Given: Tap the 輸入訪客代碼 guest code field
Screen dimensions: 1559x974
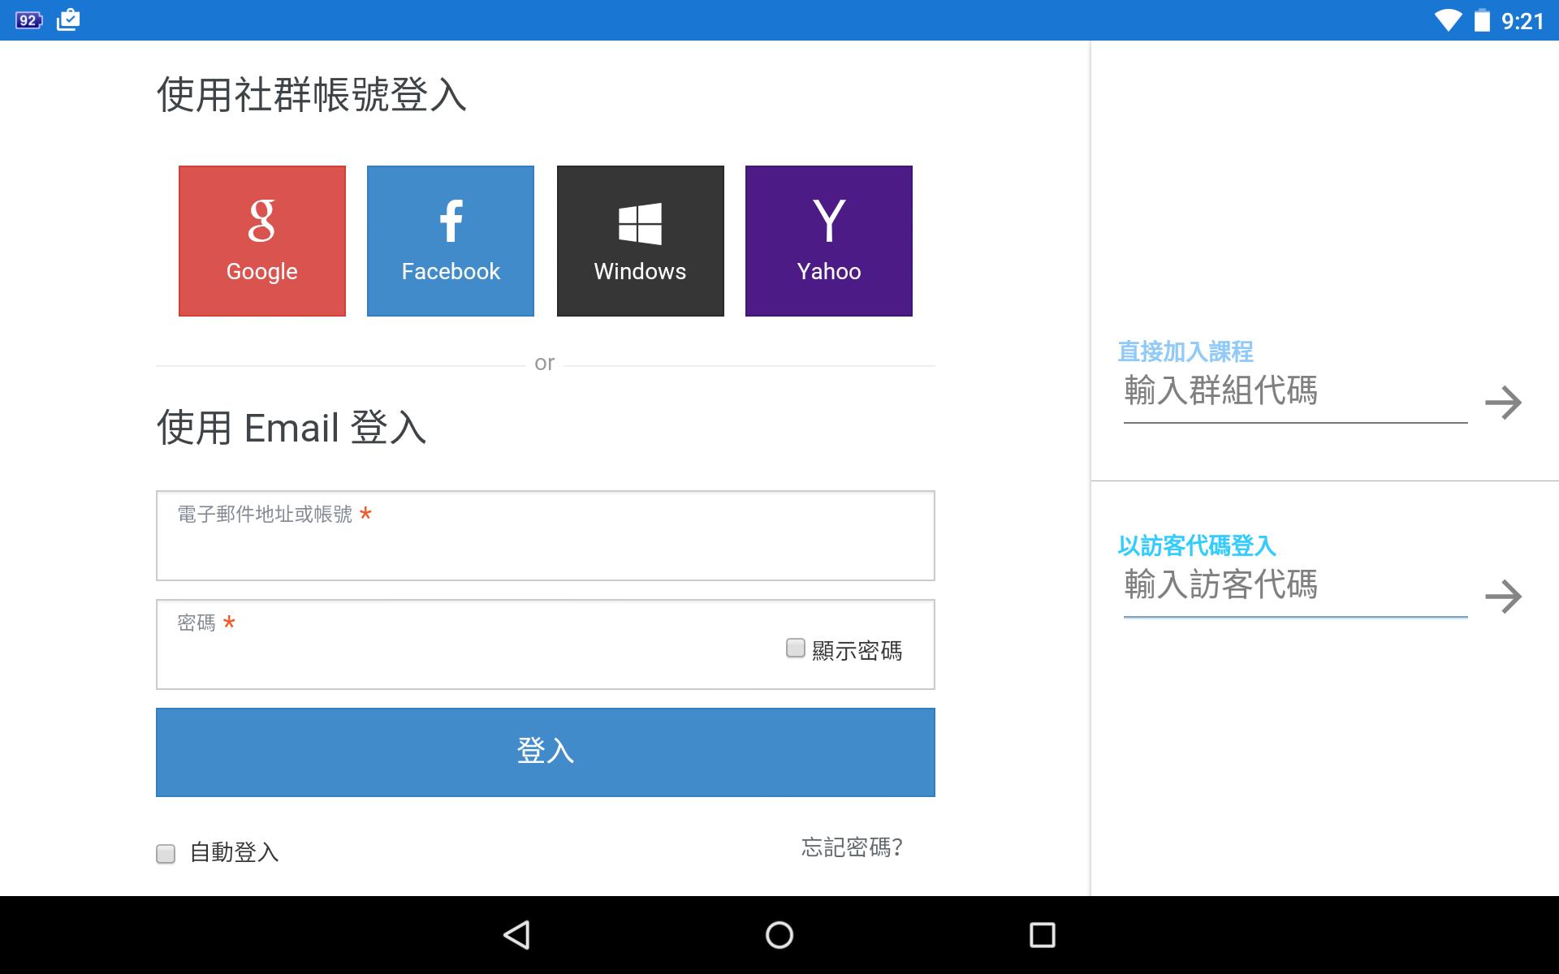Looking at the screenshot, I should click(x=1294, y=587).
